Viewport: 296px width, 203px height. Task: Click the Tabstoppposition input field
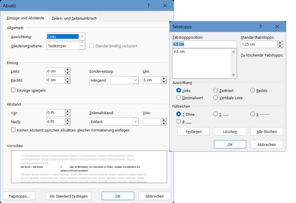[204, 44]
